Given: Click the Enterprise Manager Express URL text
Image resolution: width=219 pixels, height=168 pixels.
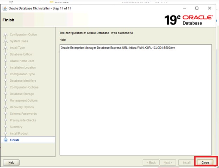Looking at the screenshot, I should 118,47.
